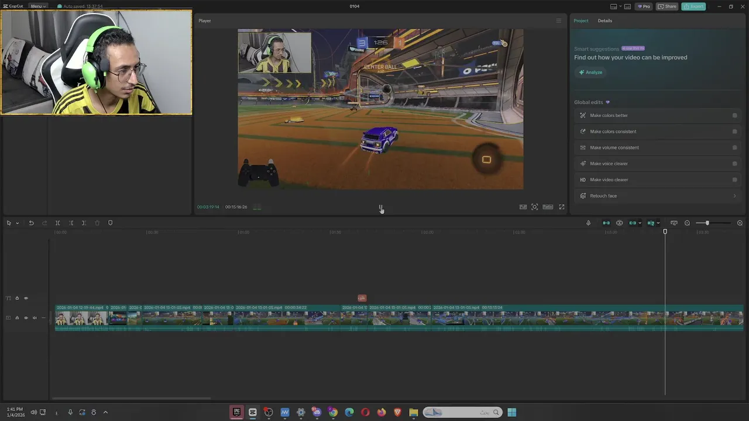Select the pointer selection tool

(9, 223)
